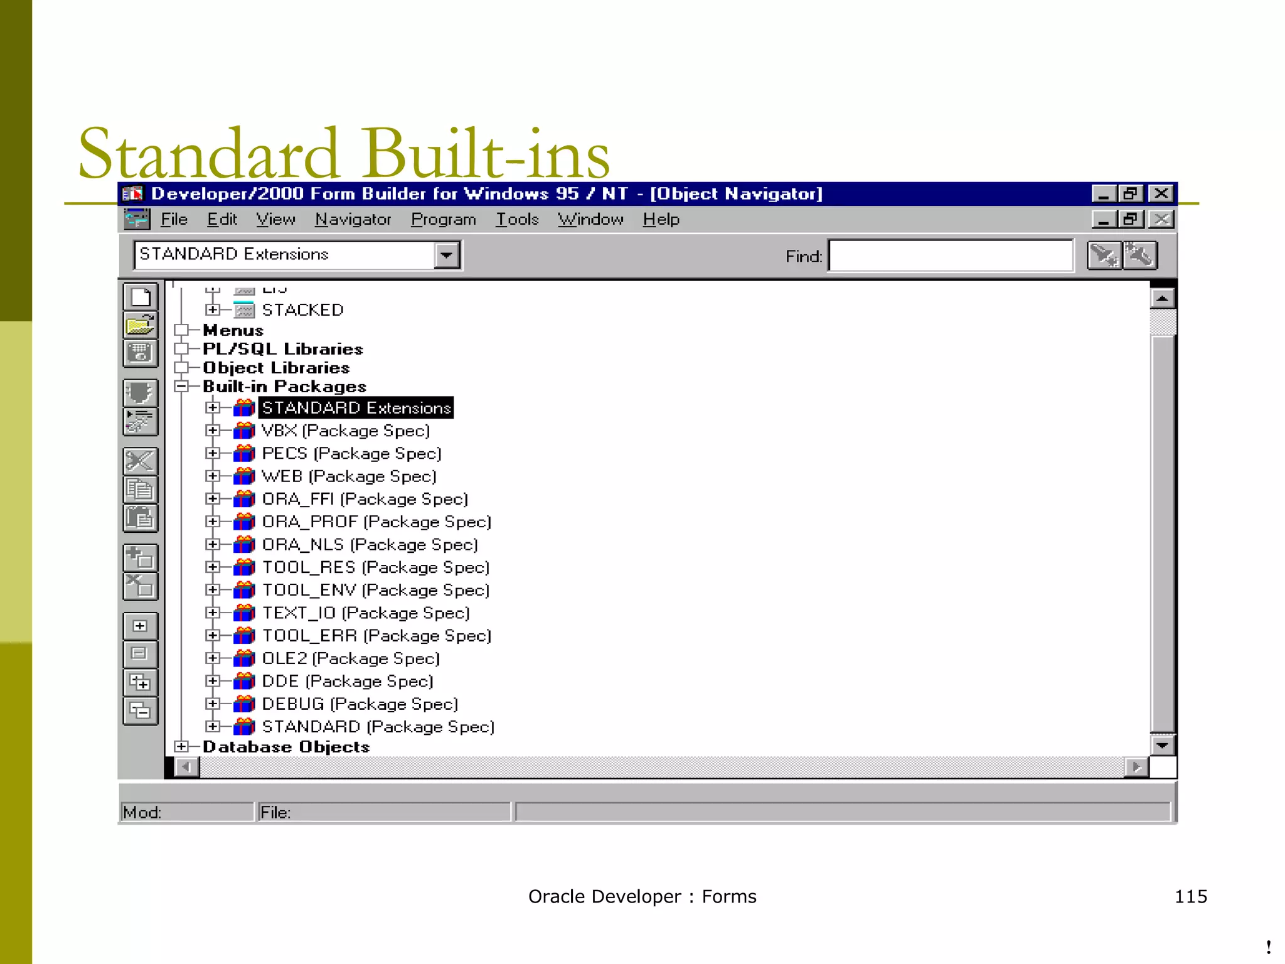The image size is (1285, 964).
Task: Click the Collapse node toolbar icon
Action: (140, 655)
